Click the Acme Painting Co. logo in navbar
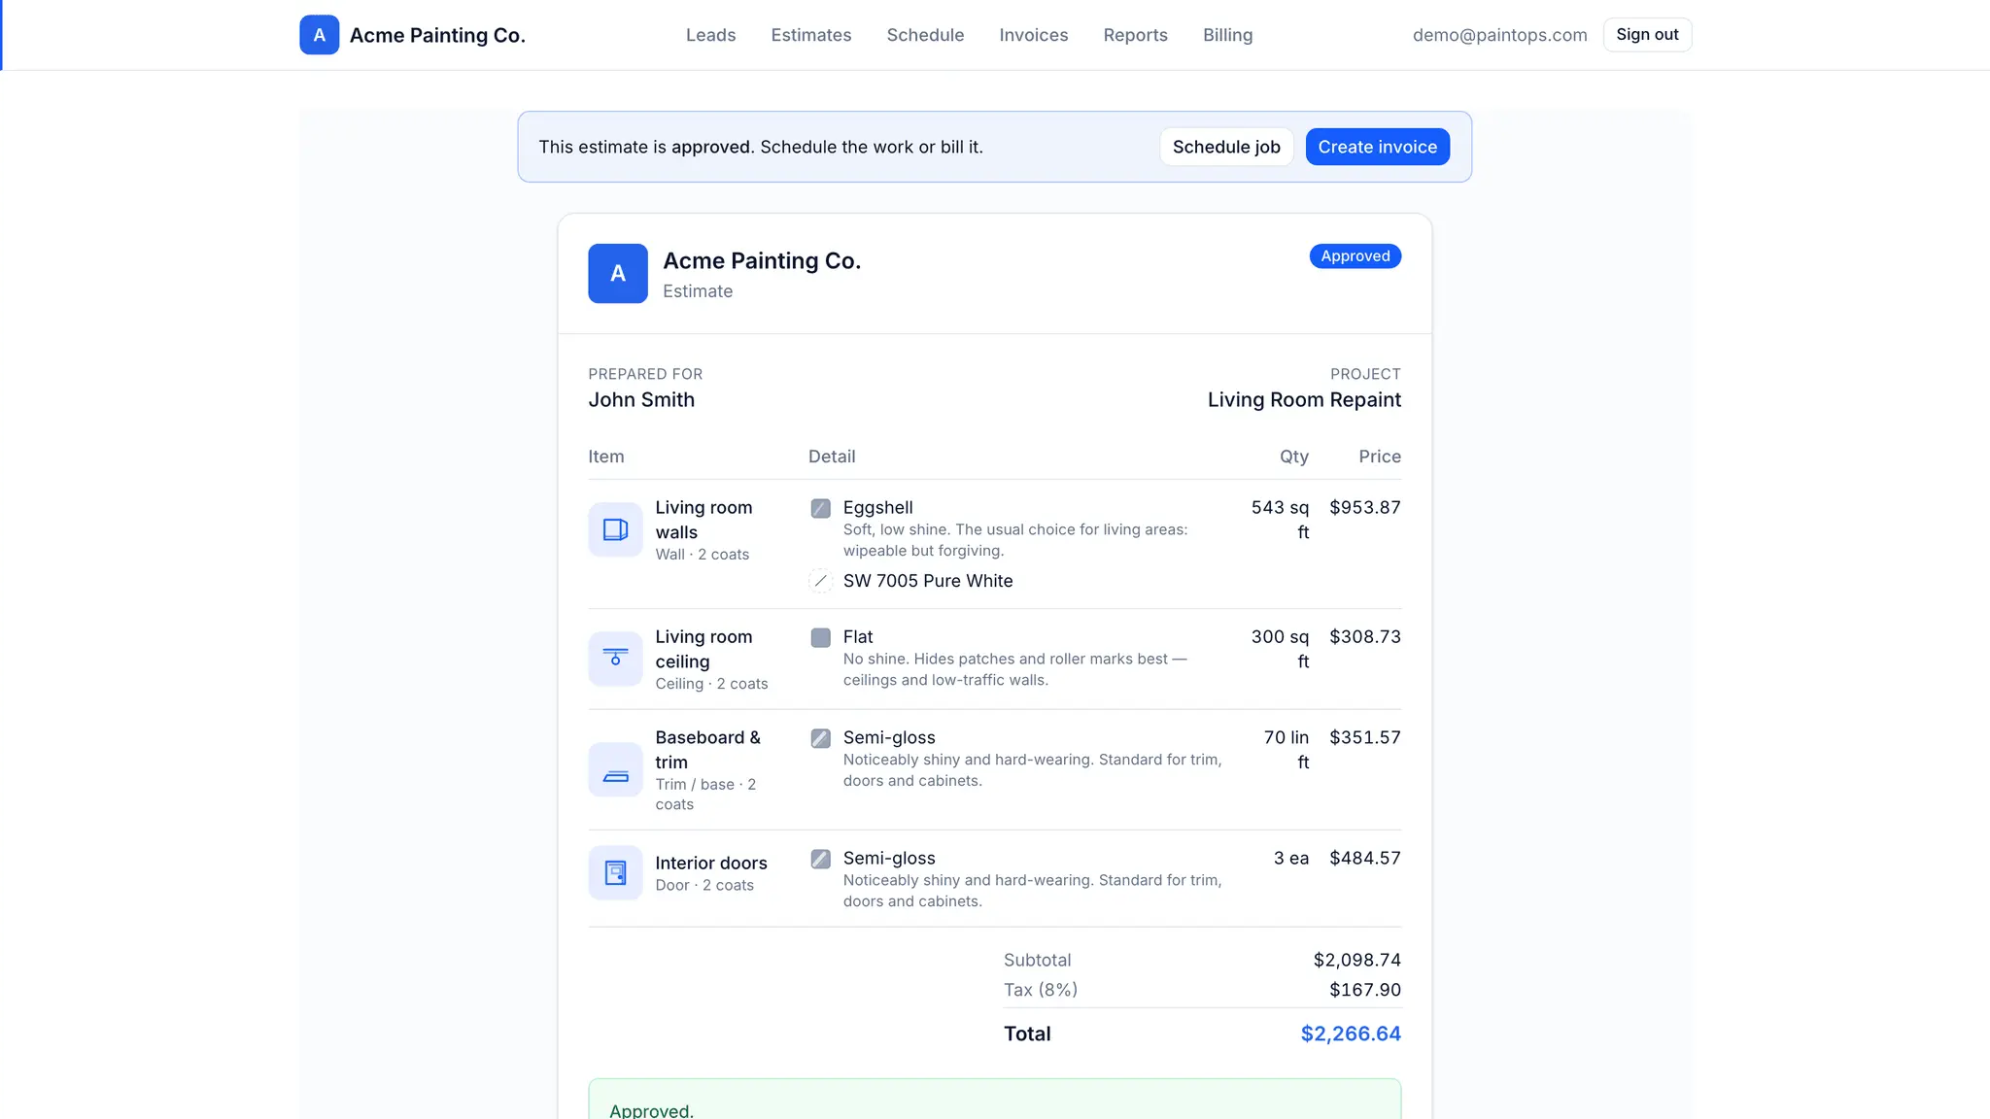This screenshot has width=1990, height=1119. coord(319,35)
